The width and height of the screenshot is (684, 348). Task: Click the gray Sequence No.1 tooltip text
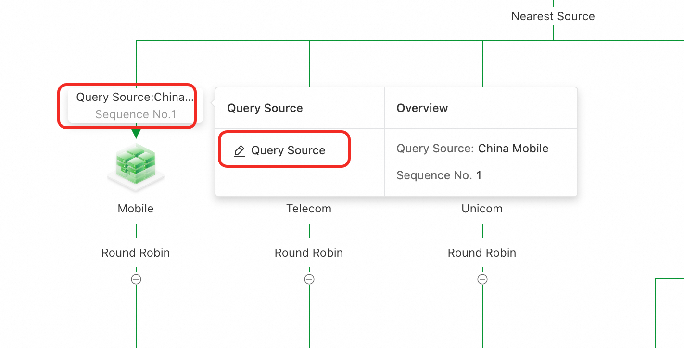pos(136,114)
